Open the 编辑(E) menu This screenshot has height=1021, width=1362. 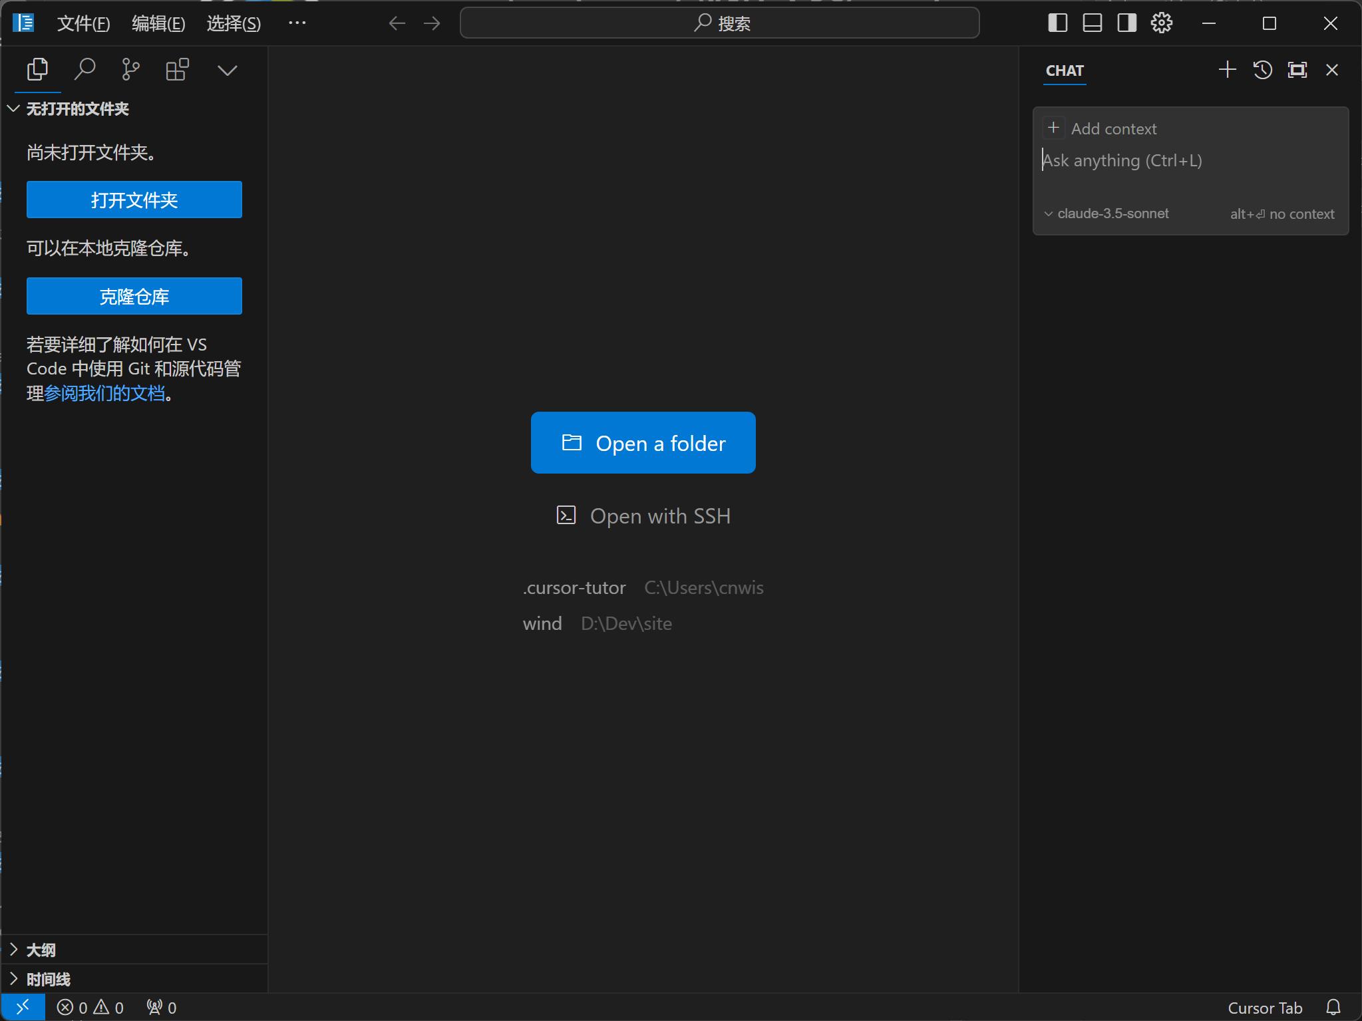(158, 24)
